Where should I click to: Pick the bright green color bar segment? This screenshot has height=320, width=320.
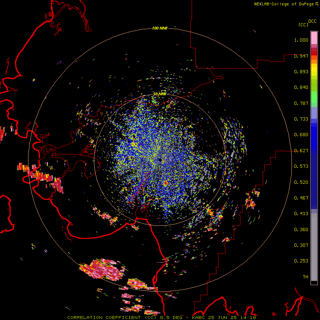pyautogui.click(x=314, y=97)
